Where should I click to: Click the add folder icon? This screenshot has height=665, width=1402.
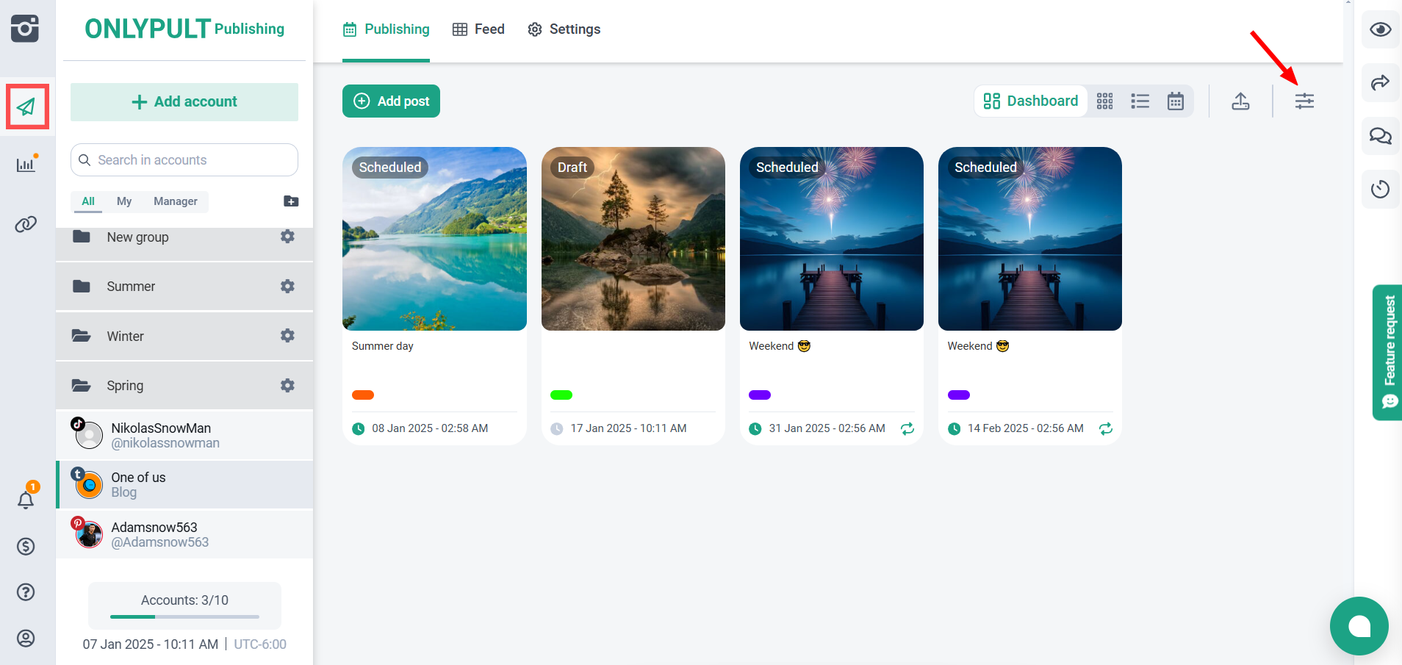pyautogui.click(x=291, y=201)
